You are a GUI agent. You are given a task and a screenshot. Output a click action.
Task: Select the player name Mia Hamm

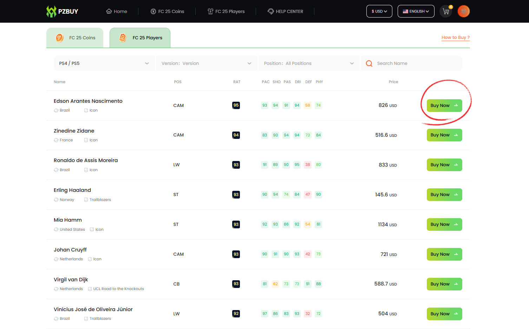point(68,220)
